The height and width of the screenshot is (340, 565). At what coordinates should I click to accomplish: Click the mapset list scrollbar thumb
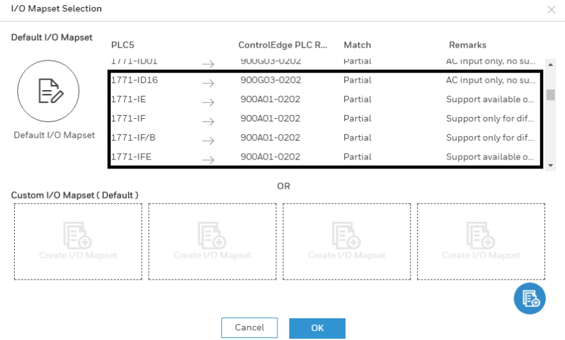pos(550,94)
